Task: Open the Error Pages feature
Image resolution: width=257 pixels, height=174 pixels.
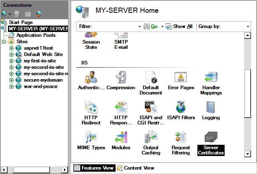Action: point(181,80)
